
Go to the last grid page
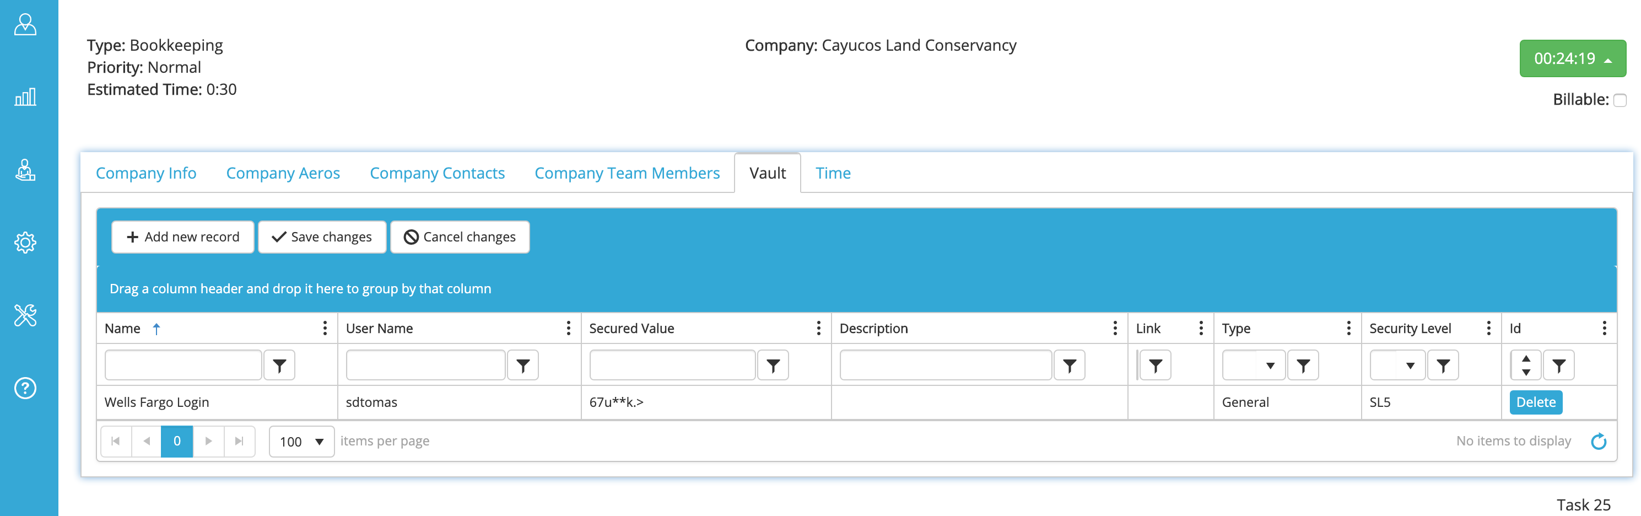click(x=240, y=441)
